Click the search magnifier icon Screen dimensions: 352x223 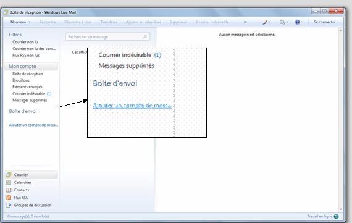pos(145,36)
